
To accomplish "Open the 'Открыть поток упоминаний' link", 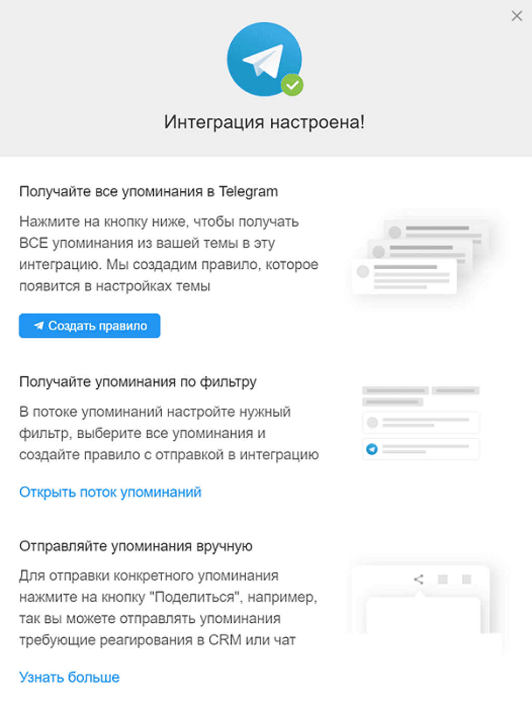I will 110,492.
